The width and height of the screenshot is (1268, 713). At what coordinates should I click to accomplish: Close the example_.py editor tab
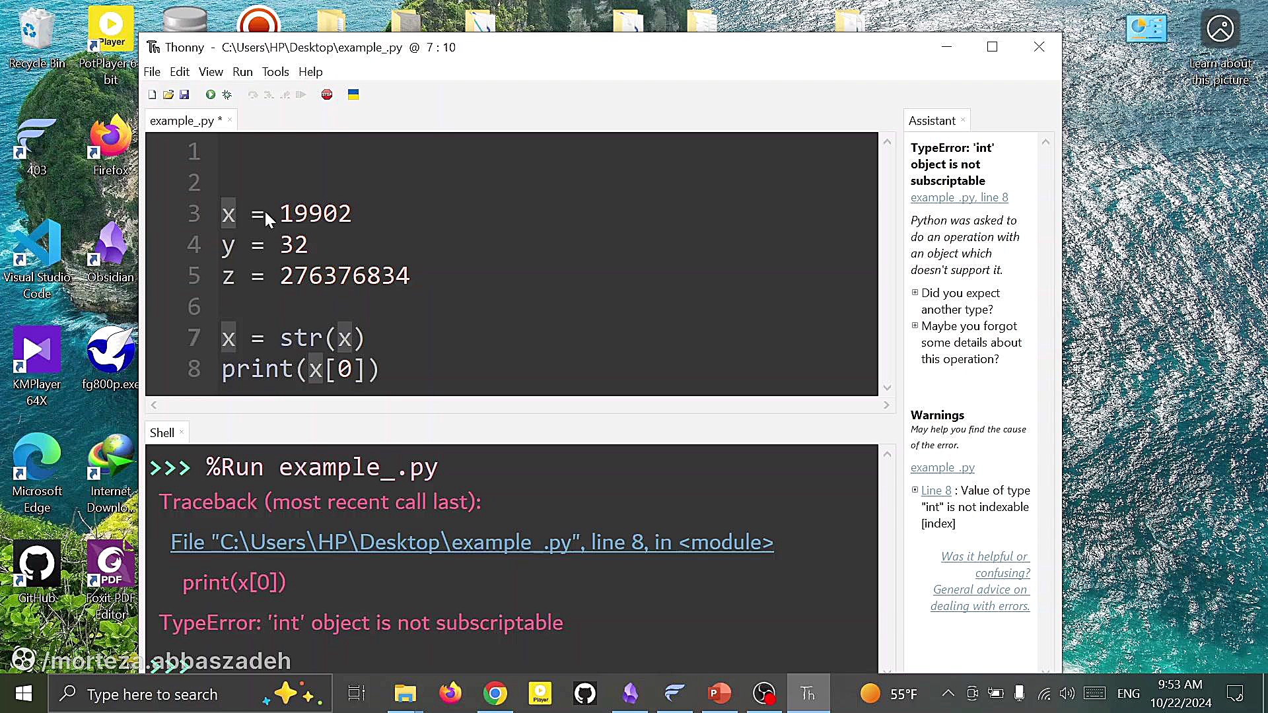pos(230,119)
